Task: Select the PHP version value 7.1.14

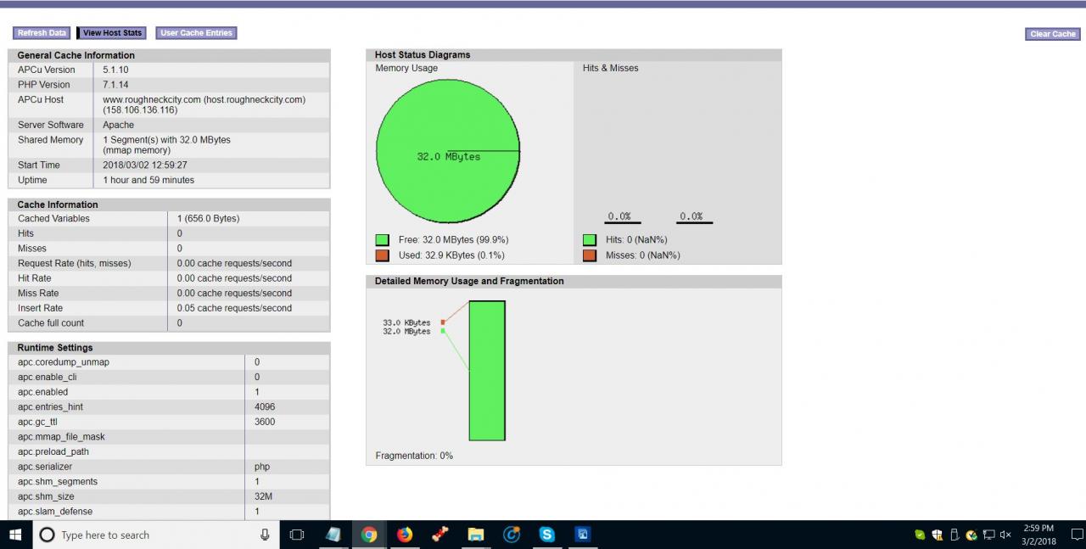Action: (116, 85)
